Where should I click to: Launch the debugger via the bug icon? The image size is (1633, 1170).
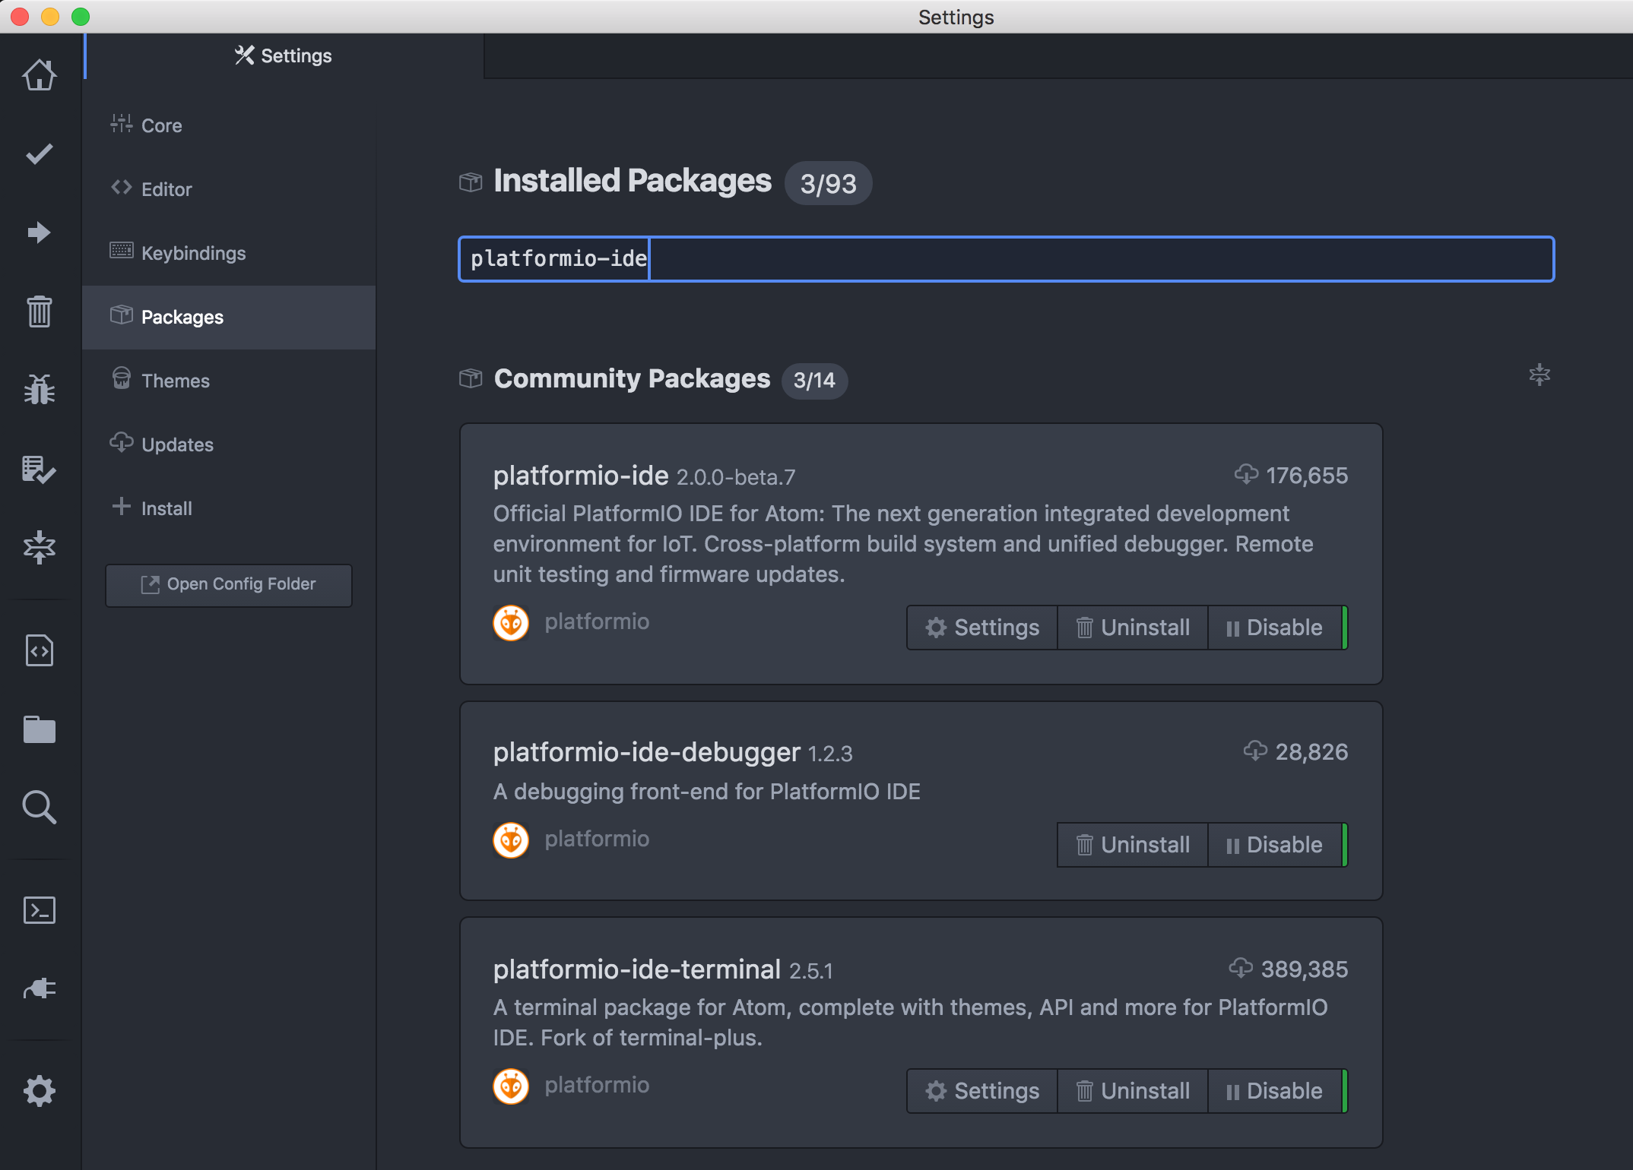tap(40, 390)
